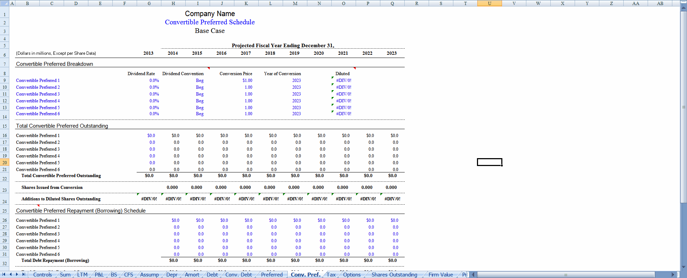Viewport: 687px width, 278px height.
Task: Switch to the Options sheet tab
Action: tap(352, 275)
